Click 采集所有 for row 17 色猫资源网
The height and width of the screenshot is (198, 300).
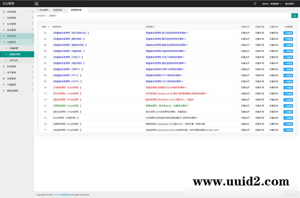tap(274, 130)
